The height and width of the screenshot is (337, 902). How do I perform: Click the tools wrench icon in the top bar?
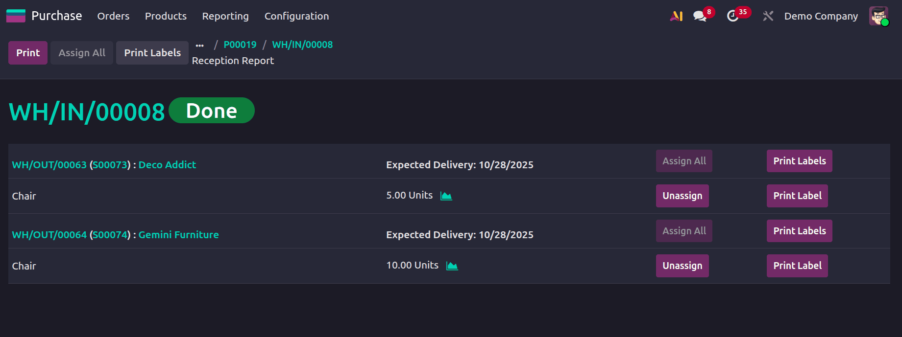point(767,16)
